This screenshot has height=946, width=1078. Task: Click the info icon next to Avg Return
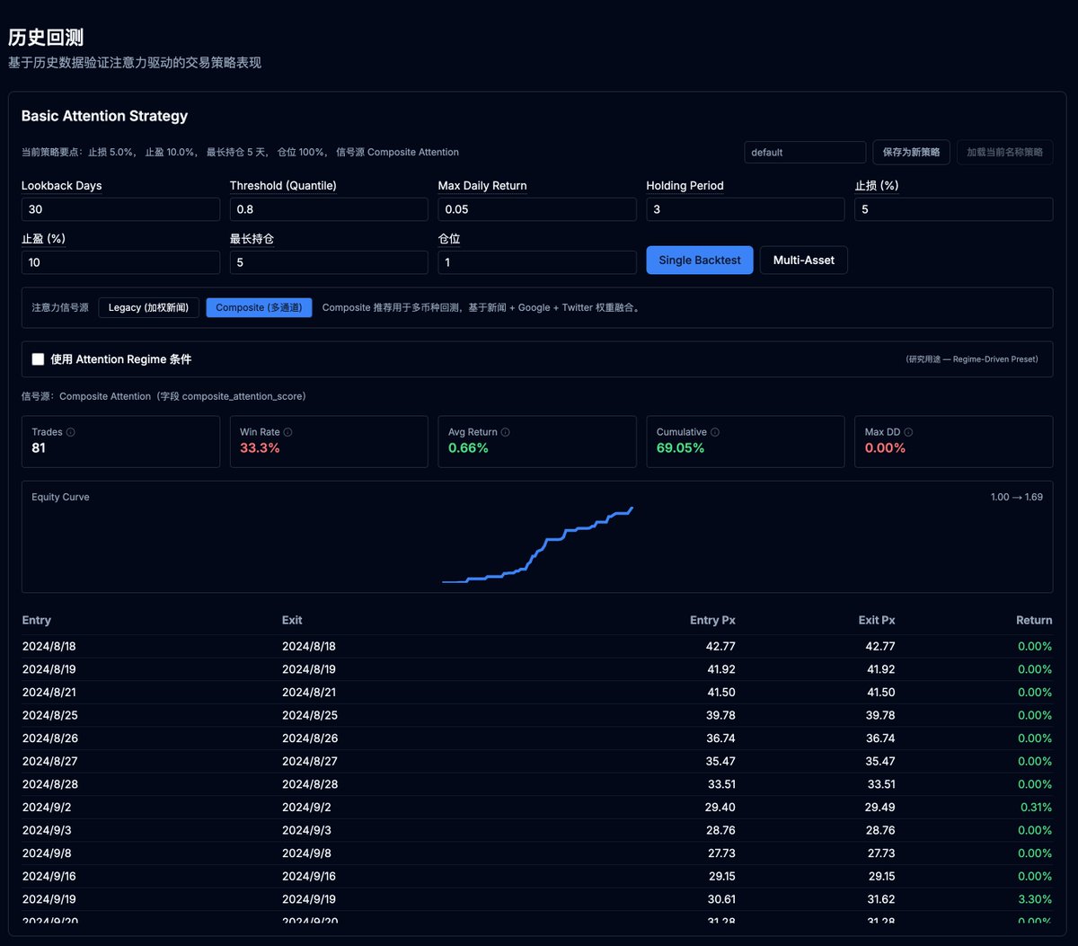(x=505, y=432)
